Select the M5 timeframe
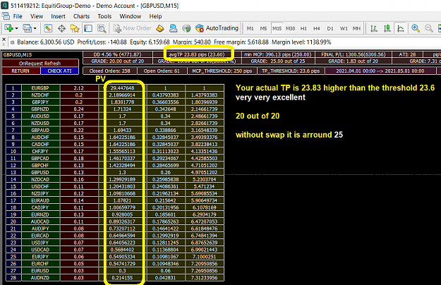Viewport: 441px width, 285px height. tap(263, 28)
